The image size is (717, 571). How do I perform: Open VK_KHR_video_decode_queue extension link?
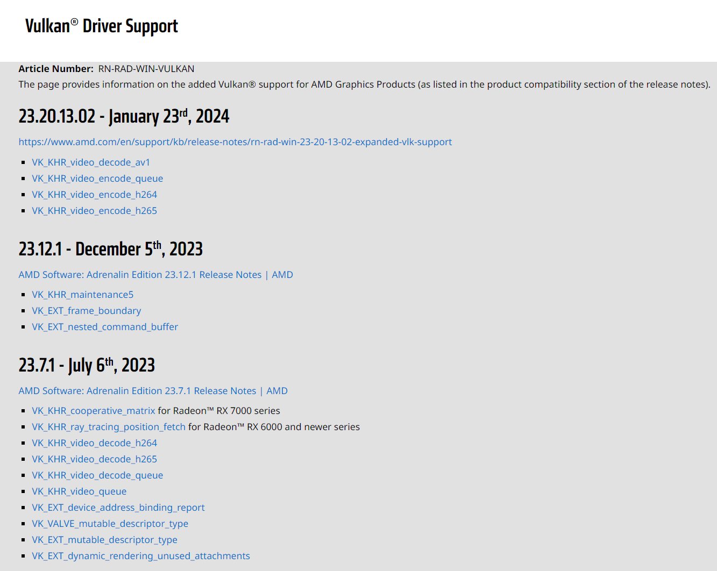(97, 475)
